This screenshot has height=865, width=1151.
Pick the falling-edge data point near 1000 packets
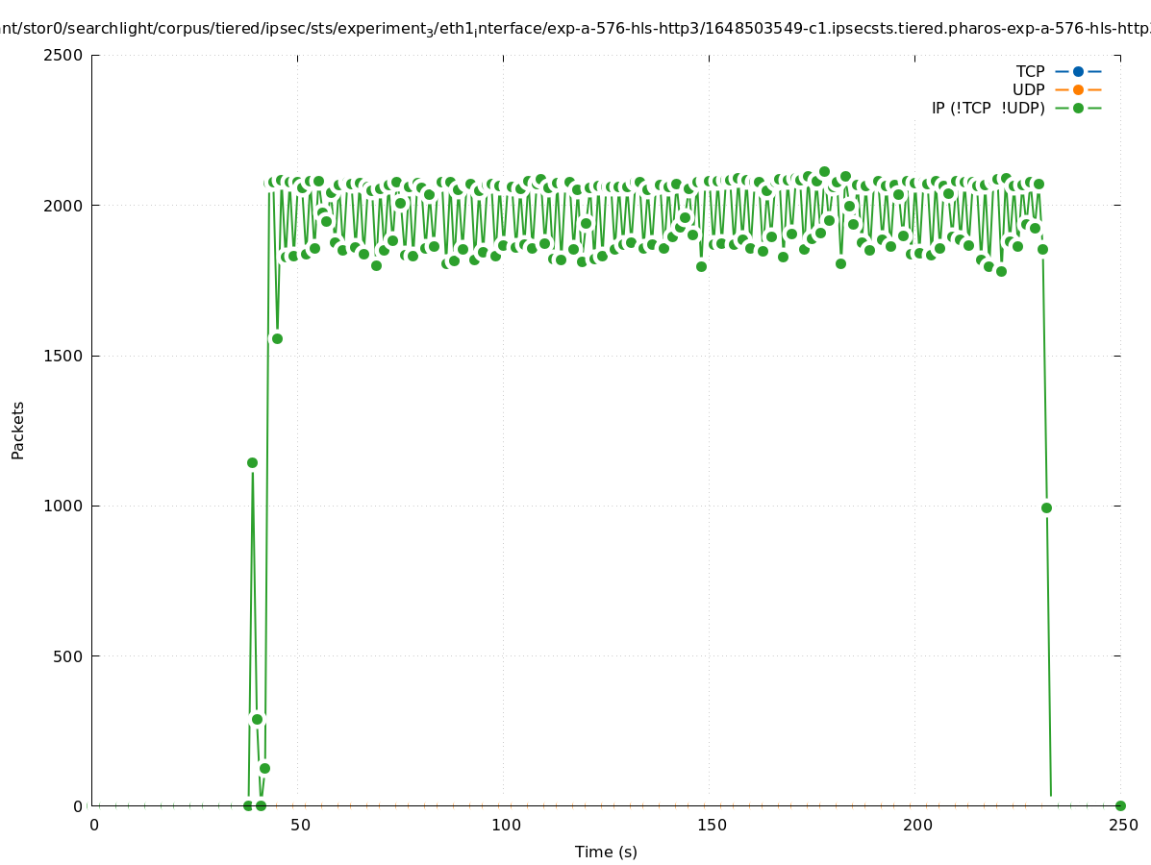click(x=1046, y=507)
